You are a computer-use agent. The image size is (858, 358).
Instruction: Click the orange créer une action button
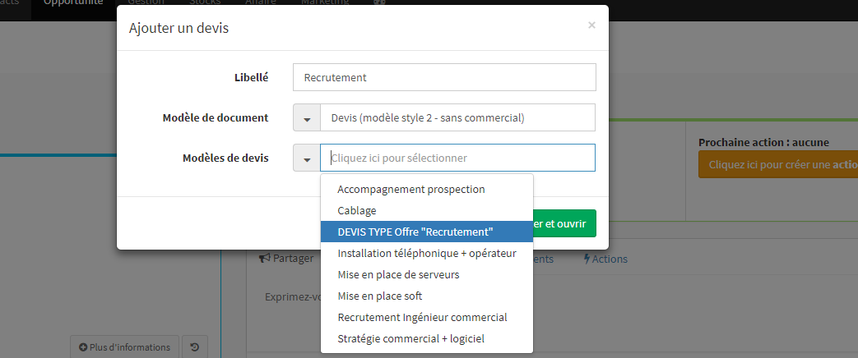pyautogui.click(x=778, y=164)
